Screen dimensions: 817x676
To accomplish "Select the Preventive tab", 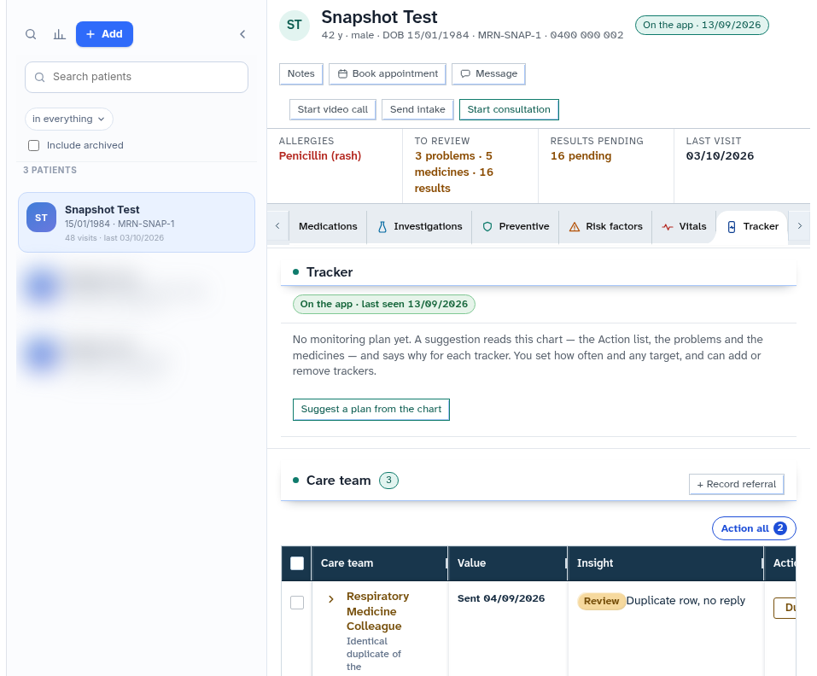I will pyautogui.click(x=516, y=226).
